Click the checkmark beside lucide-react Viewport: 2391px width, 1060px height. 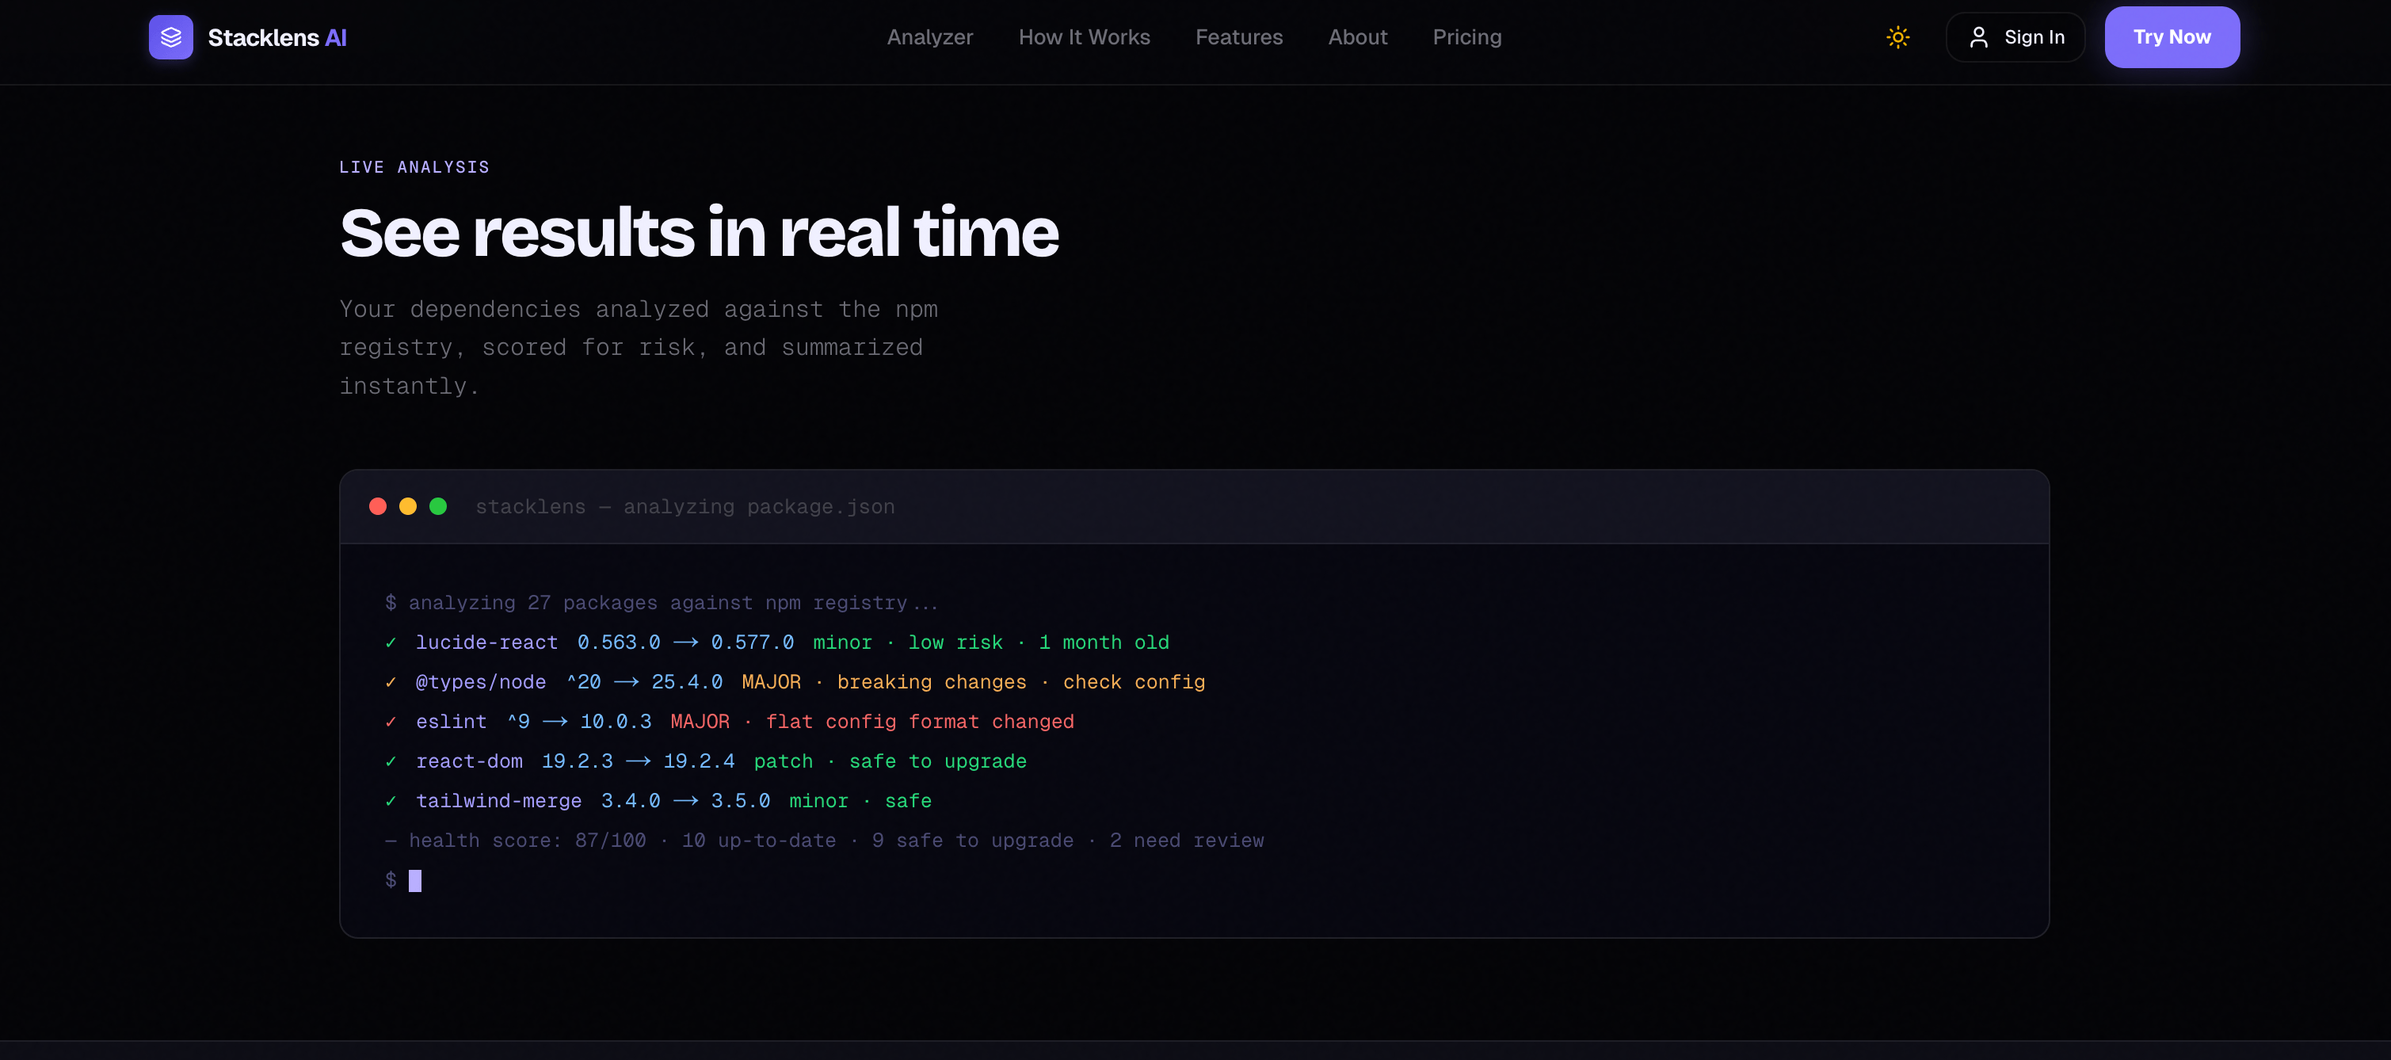pyautogui.click(x=391, y=642)
